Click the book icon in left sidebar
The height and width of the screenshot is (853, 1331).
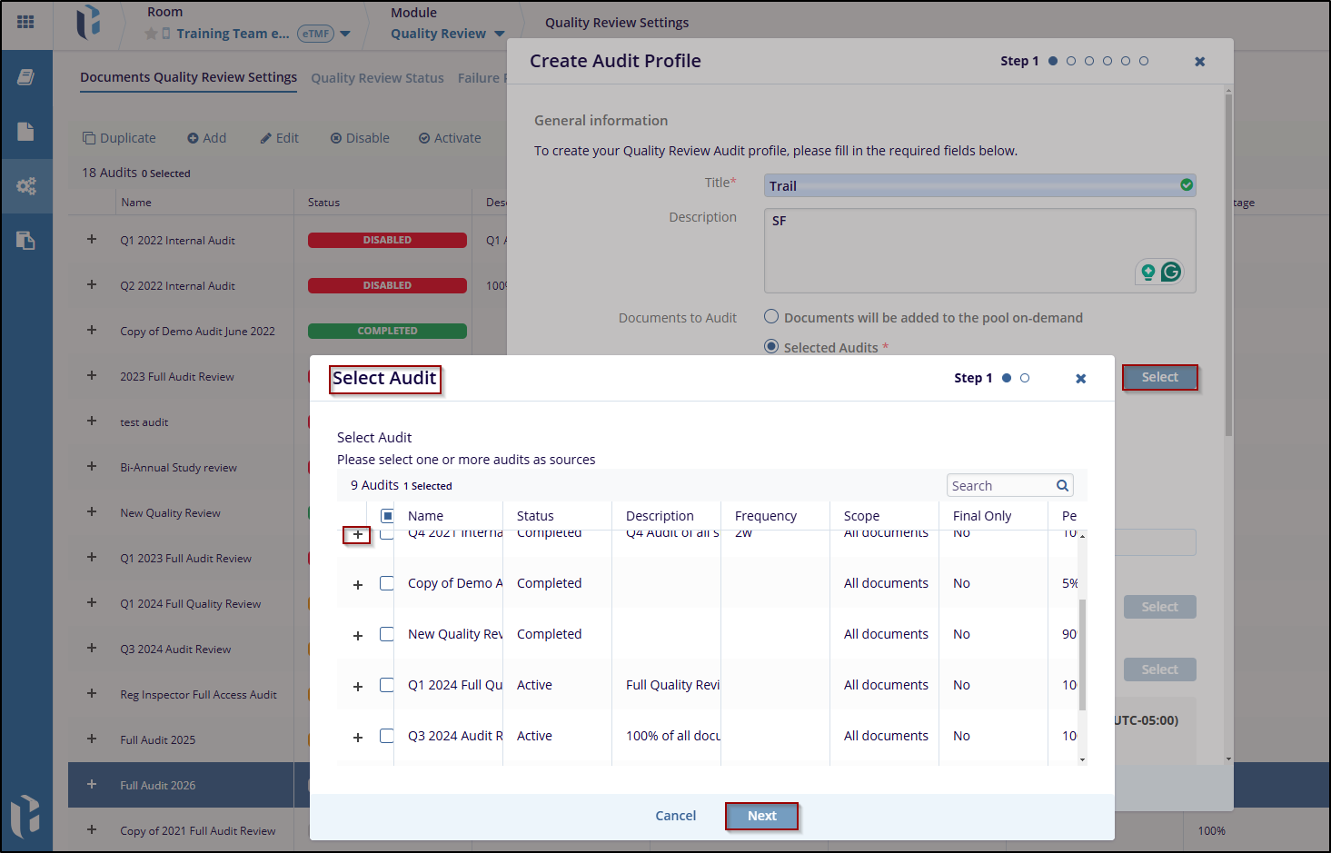pos(25,77)
